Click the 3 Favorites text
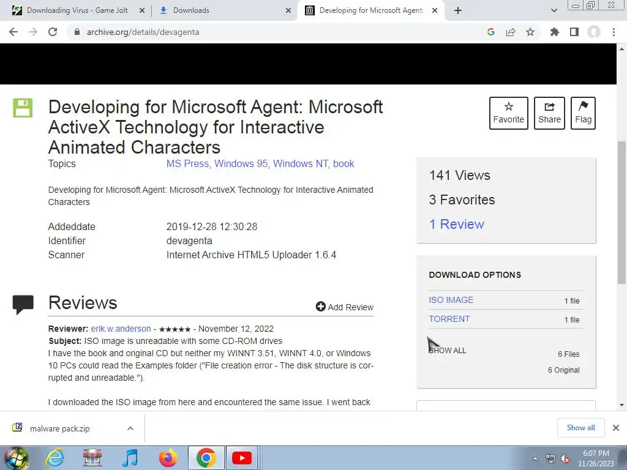The image size is (627, 470). pyautogui.click(x=462, y=200)
